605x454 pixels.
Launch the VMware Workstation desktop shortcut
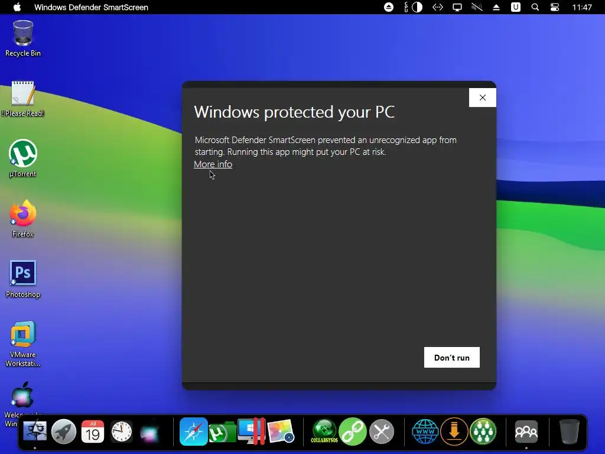pos(23,343)
